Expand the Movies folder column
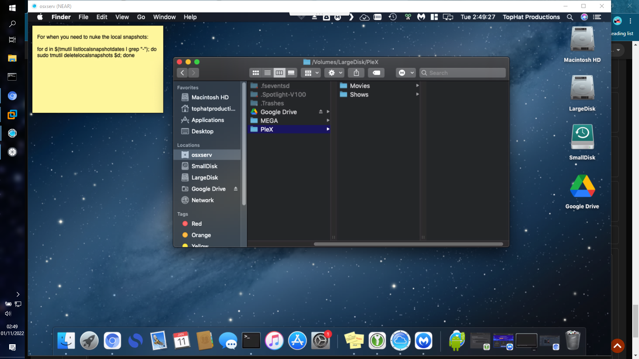The image size is (639, 359). [x=417, y=85]
